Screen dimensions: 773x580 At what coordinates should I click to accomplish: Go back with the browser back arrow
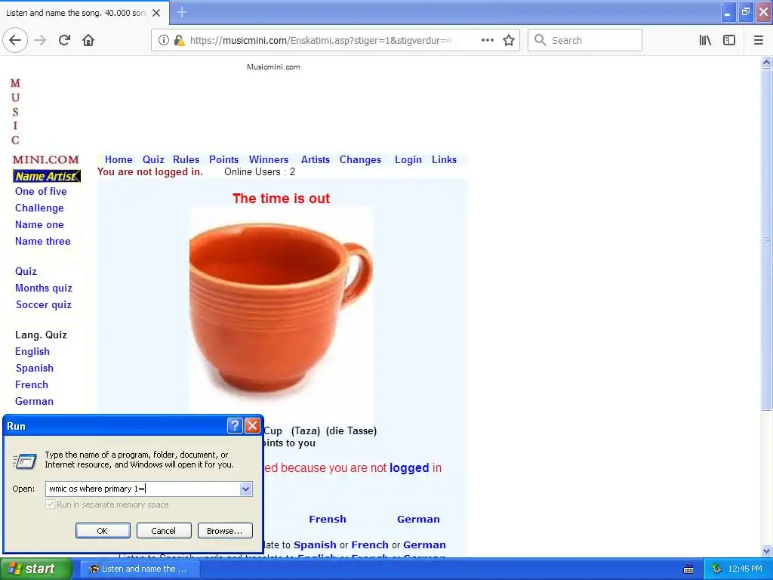pos(15,40)
